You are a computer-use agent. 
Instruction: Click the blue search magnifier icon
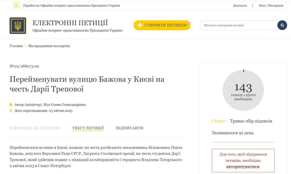pyautogui.click(x=282, y=25)
